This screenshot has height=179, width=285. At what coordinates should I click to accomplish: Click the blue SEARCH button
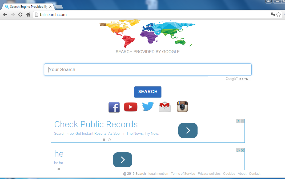[148, 92]
